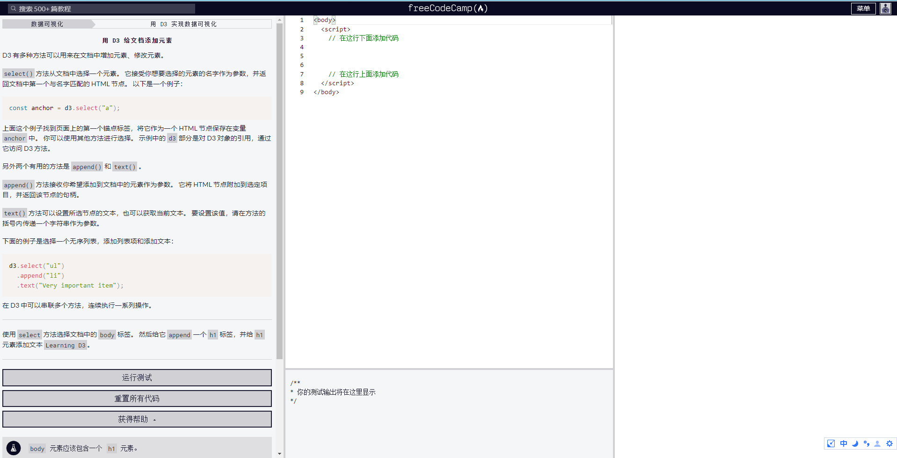Open the 菜单 menu button
Image resolution: width=897 pixels, height=458 pixels.
point(863,8)
